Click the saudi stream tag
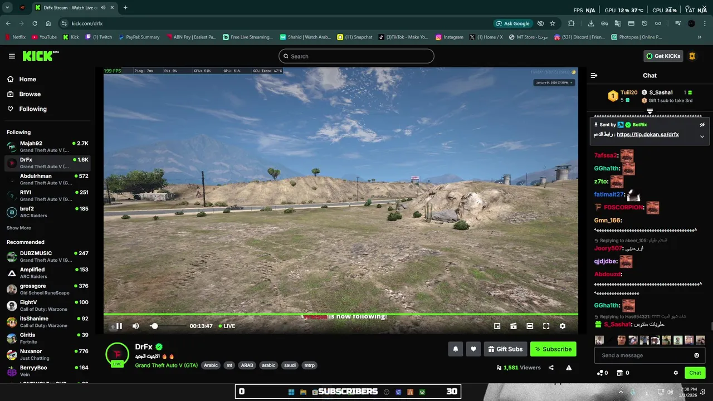This screenshot has width=713, height=401. tap(290, 365)
